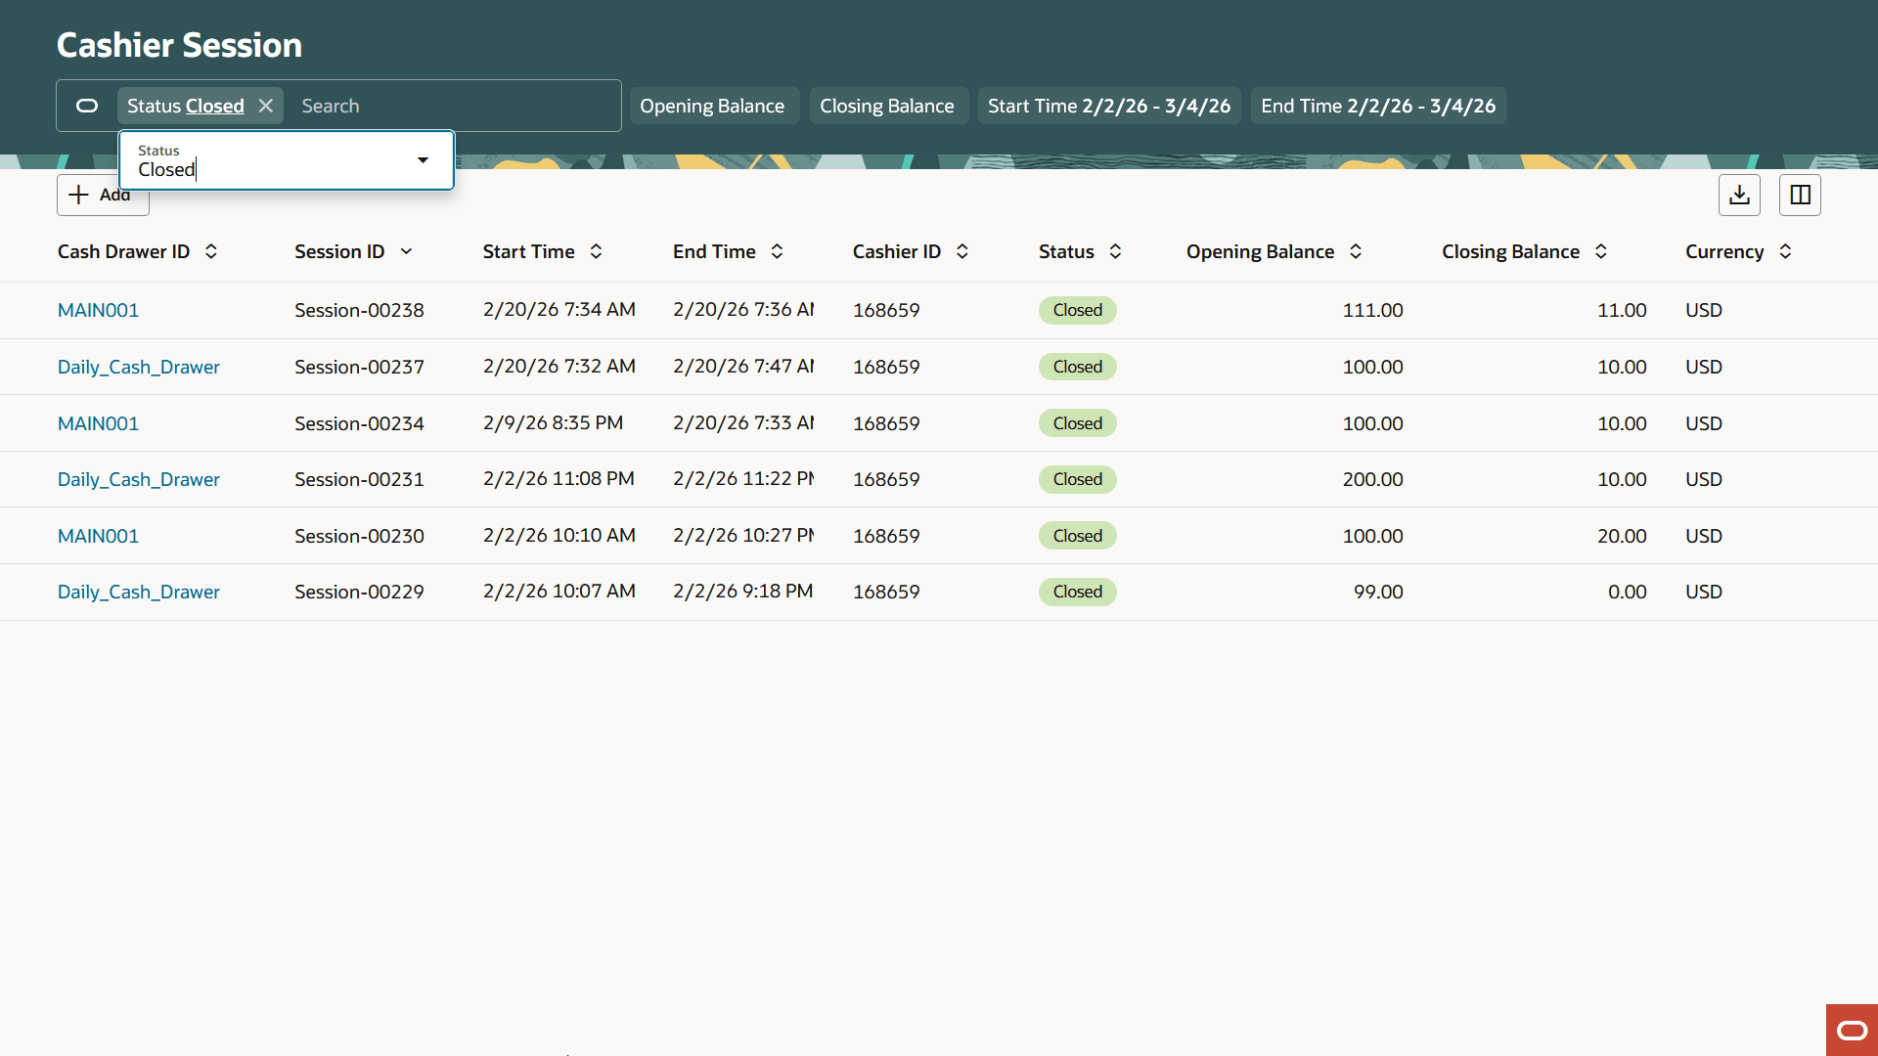Toggle sorting on the End Time column
Screen dimensions: 1878x1056
(776, 251)
